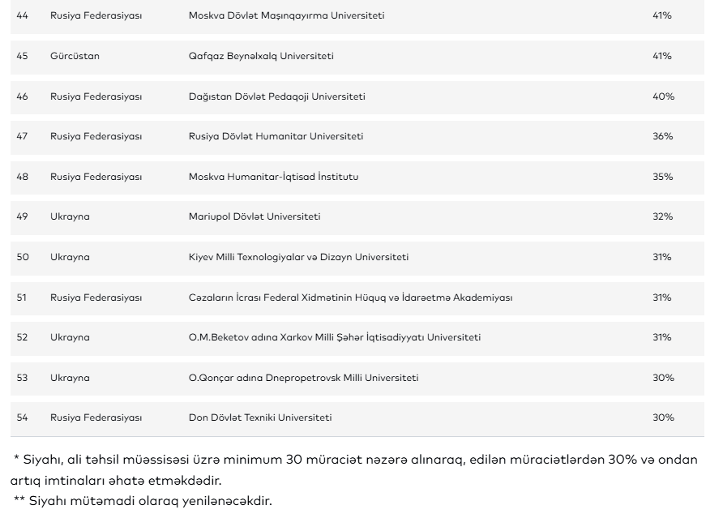
Task: Click the Gürcüstan country cell
Action: pos(75,57)
